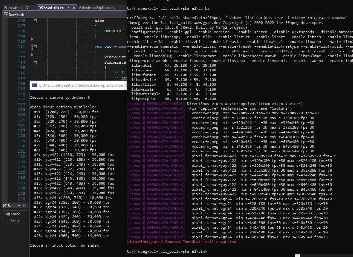Open the IntelliCode suggestions icon next to the zoom box
Image resolution: width=353 pixels, height=257 pixels.
[24, 206]
